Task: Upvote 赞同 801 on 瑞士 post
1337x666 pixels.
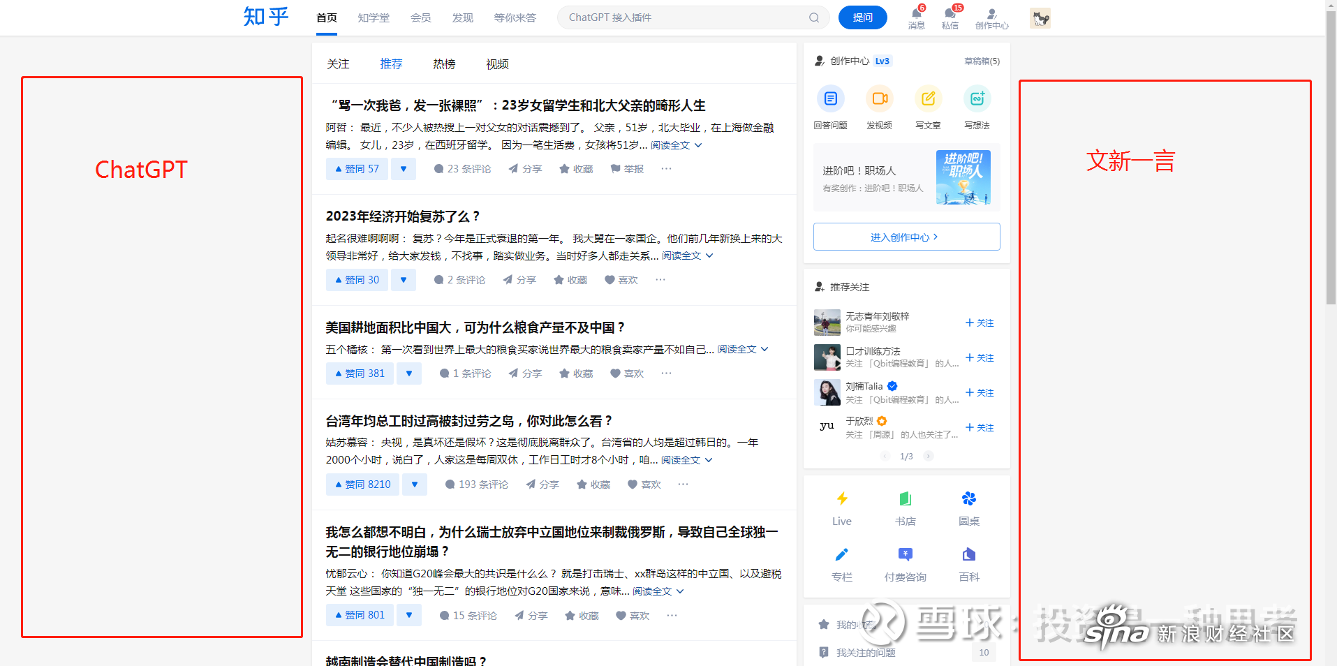Action: pos(360,616)
